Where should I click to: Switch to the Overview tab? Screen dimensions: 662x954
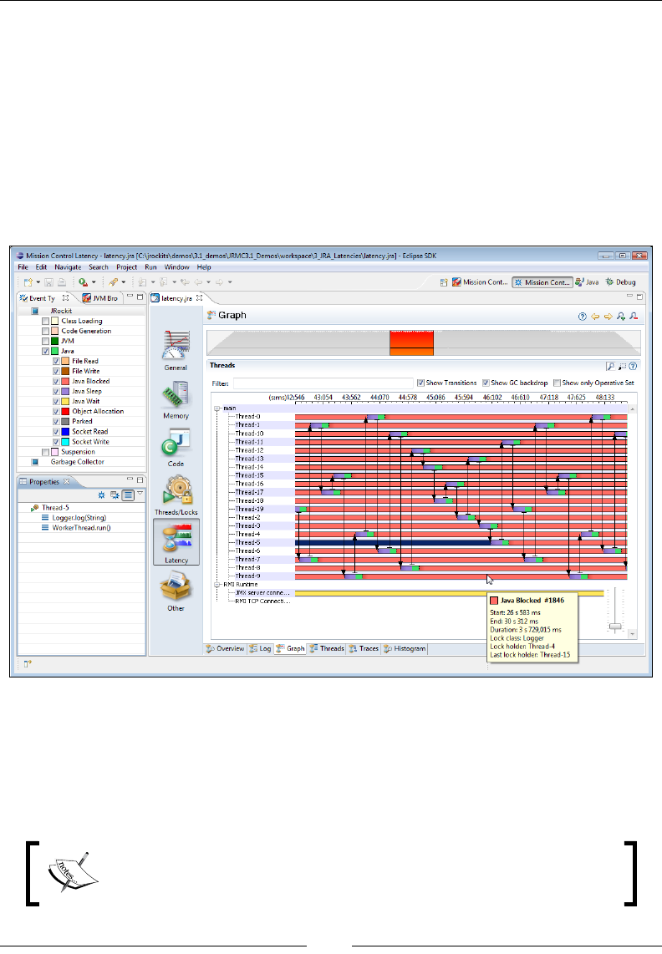point(226,649)
